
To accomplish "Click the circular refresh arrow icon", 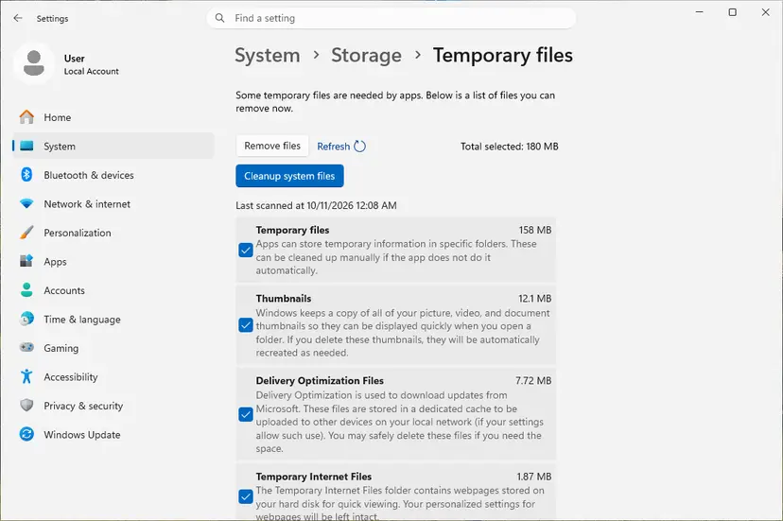I will pos(359,147).
